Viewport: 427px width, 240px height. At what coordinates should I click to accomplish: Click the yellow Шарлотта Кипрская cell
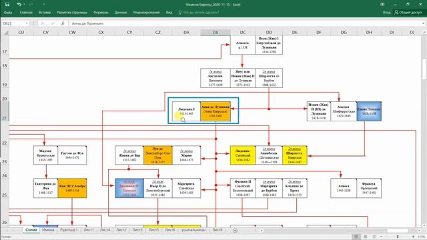point(295,155)
